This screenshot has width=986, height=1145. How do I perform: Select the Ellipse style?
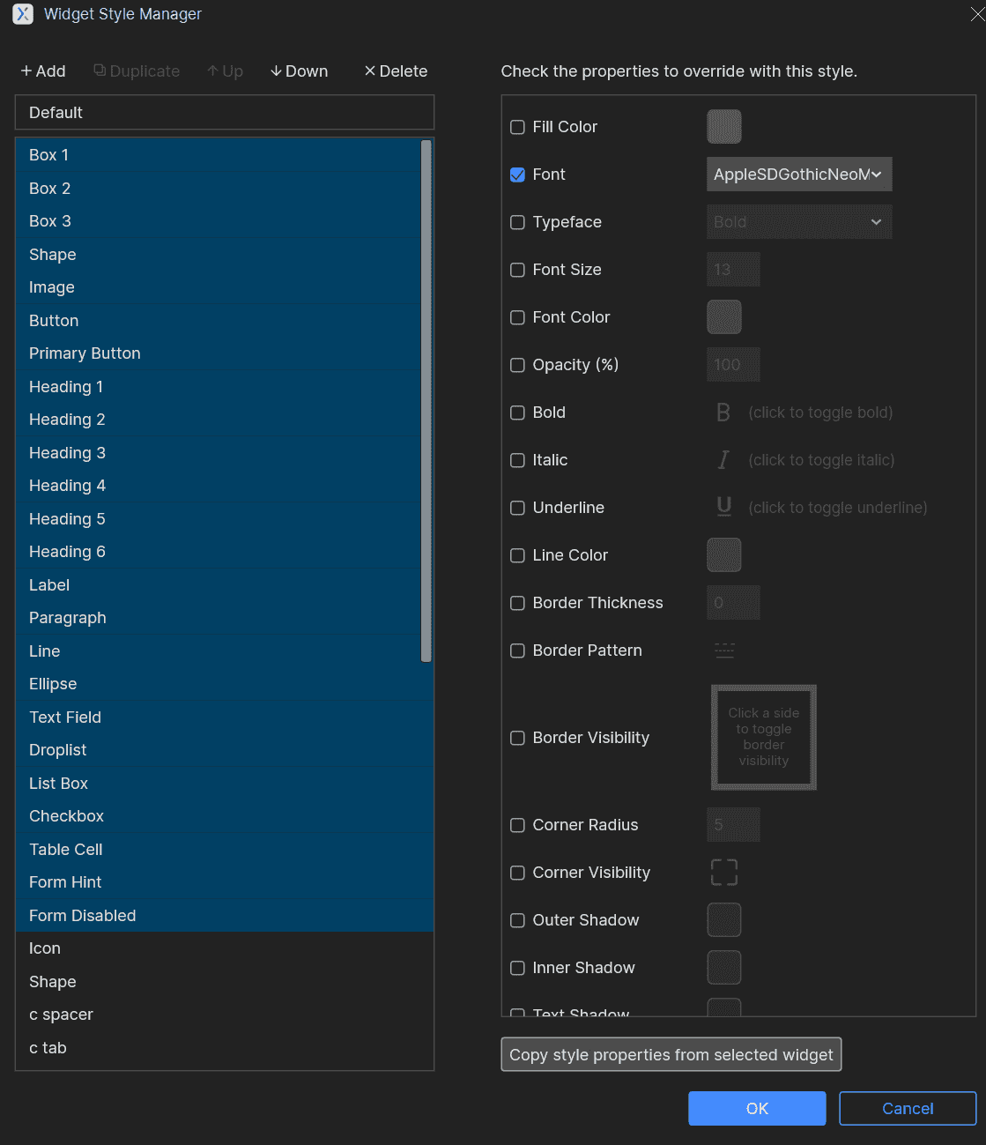[225, 684]
